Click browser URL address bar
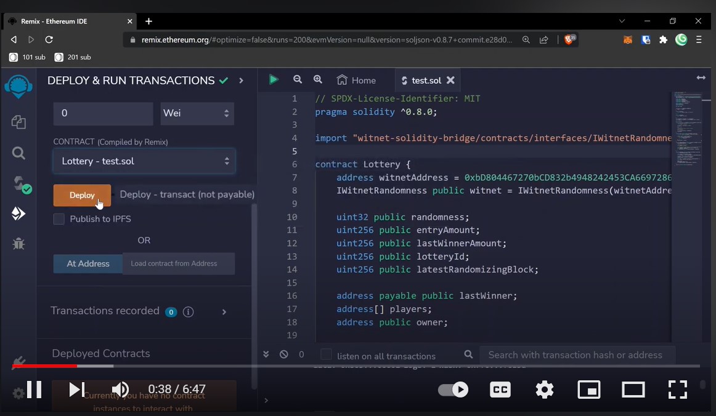Image resolution: width=716 pixels, height=416 pixels. click(x=327, y=39)
